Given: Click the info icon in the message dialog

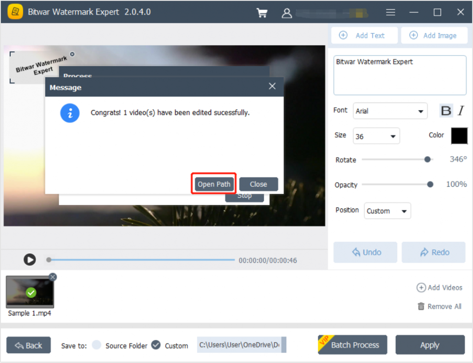Looking at the screenshot, I should [70, 113].
